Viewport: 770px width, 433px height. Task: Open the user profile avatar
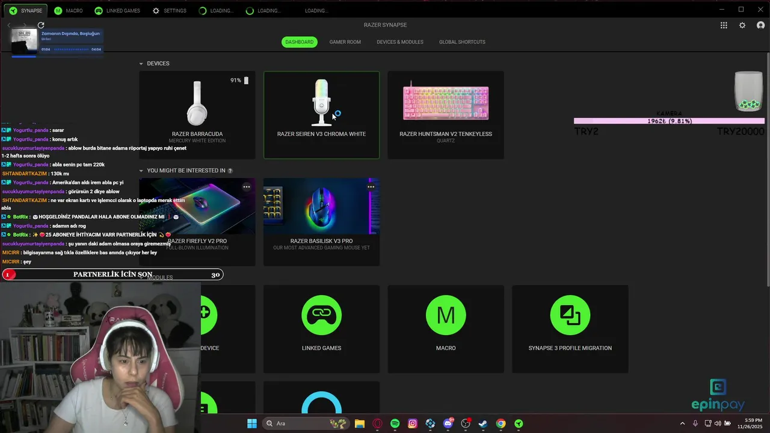760,25
